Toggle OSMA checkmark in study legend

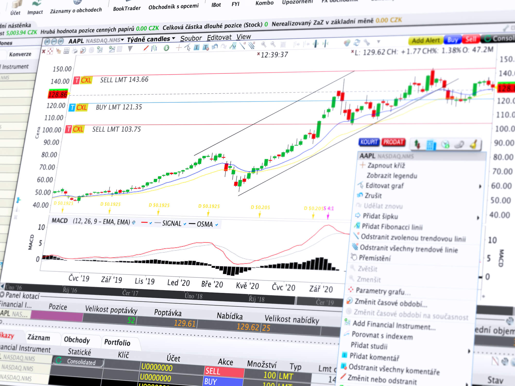pos(217,225)
